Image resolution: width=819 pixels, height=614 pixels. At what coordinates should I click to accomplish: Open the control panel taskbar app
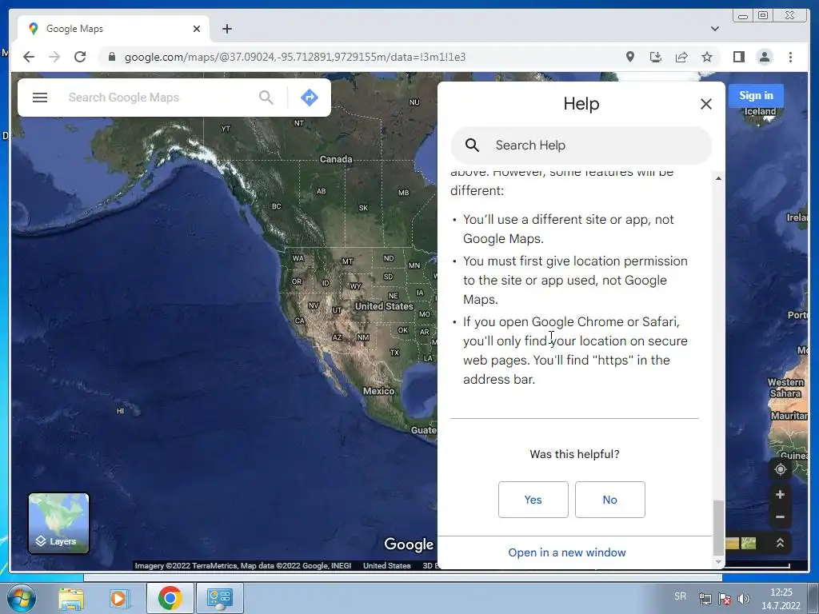tap(219, 598)
